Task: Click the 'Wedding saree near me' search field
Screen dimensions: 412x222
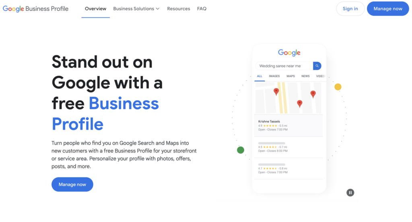Action: [284, 66]
